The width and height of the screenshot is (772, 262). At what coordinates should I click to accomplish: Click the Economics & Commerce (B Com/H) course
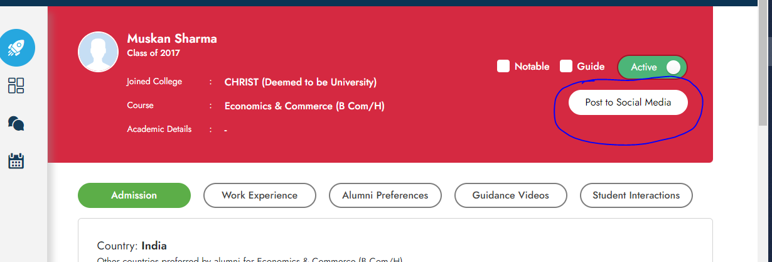304,106
